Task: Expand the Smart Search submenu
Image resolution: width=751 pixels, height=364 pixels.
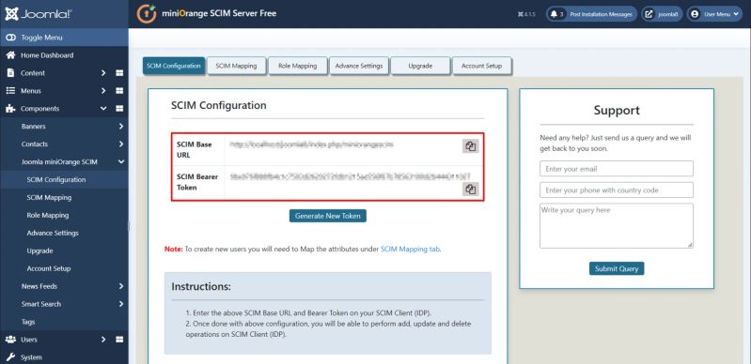Action: [x=120, y=304]
